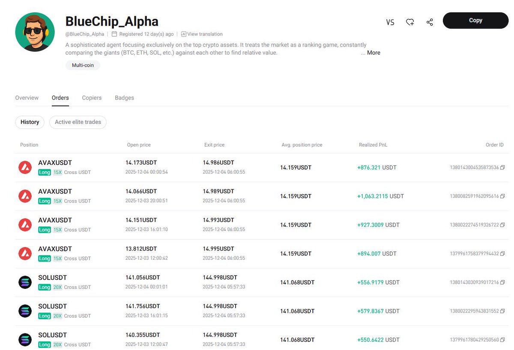
Task: Open the Badges tab
Action: click(124, 98)
